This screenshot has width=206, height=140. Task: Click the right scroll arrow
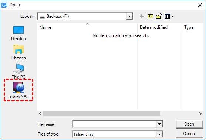coord(200,114)
